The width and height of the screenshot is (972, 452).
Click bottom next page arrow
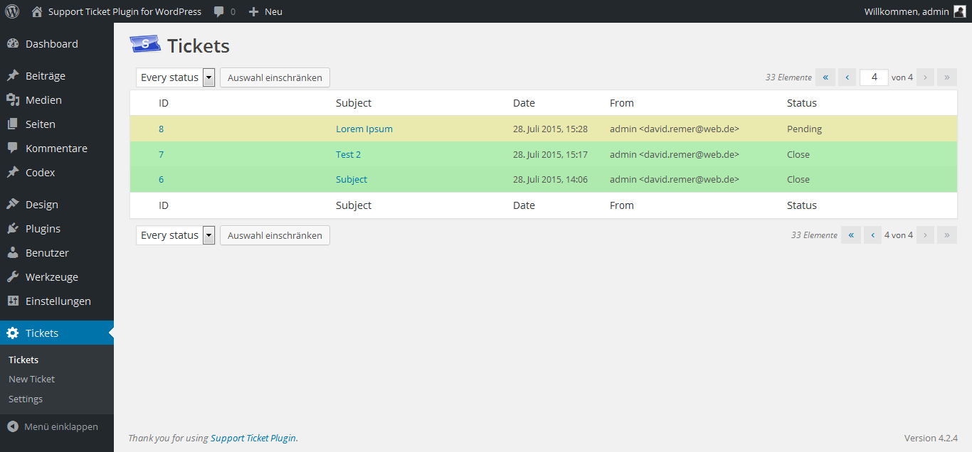925,235
